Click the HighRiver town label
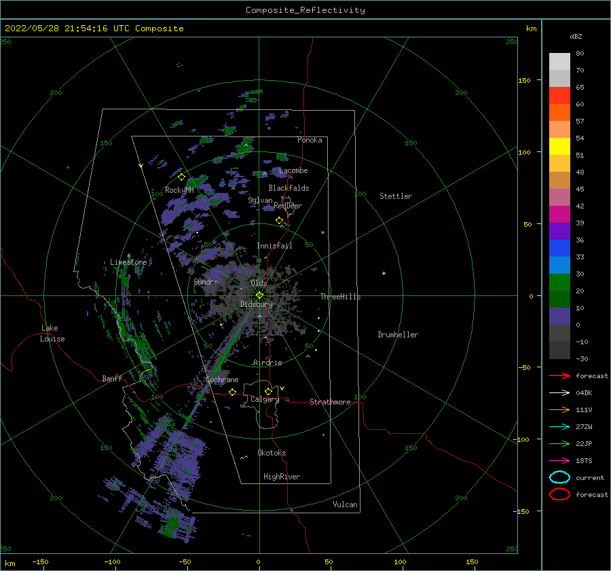Viewport: 611px width, 571px height. (282, 477)
